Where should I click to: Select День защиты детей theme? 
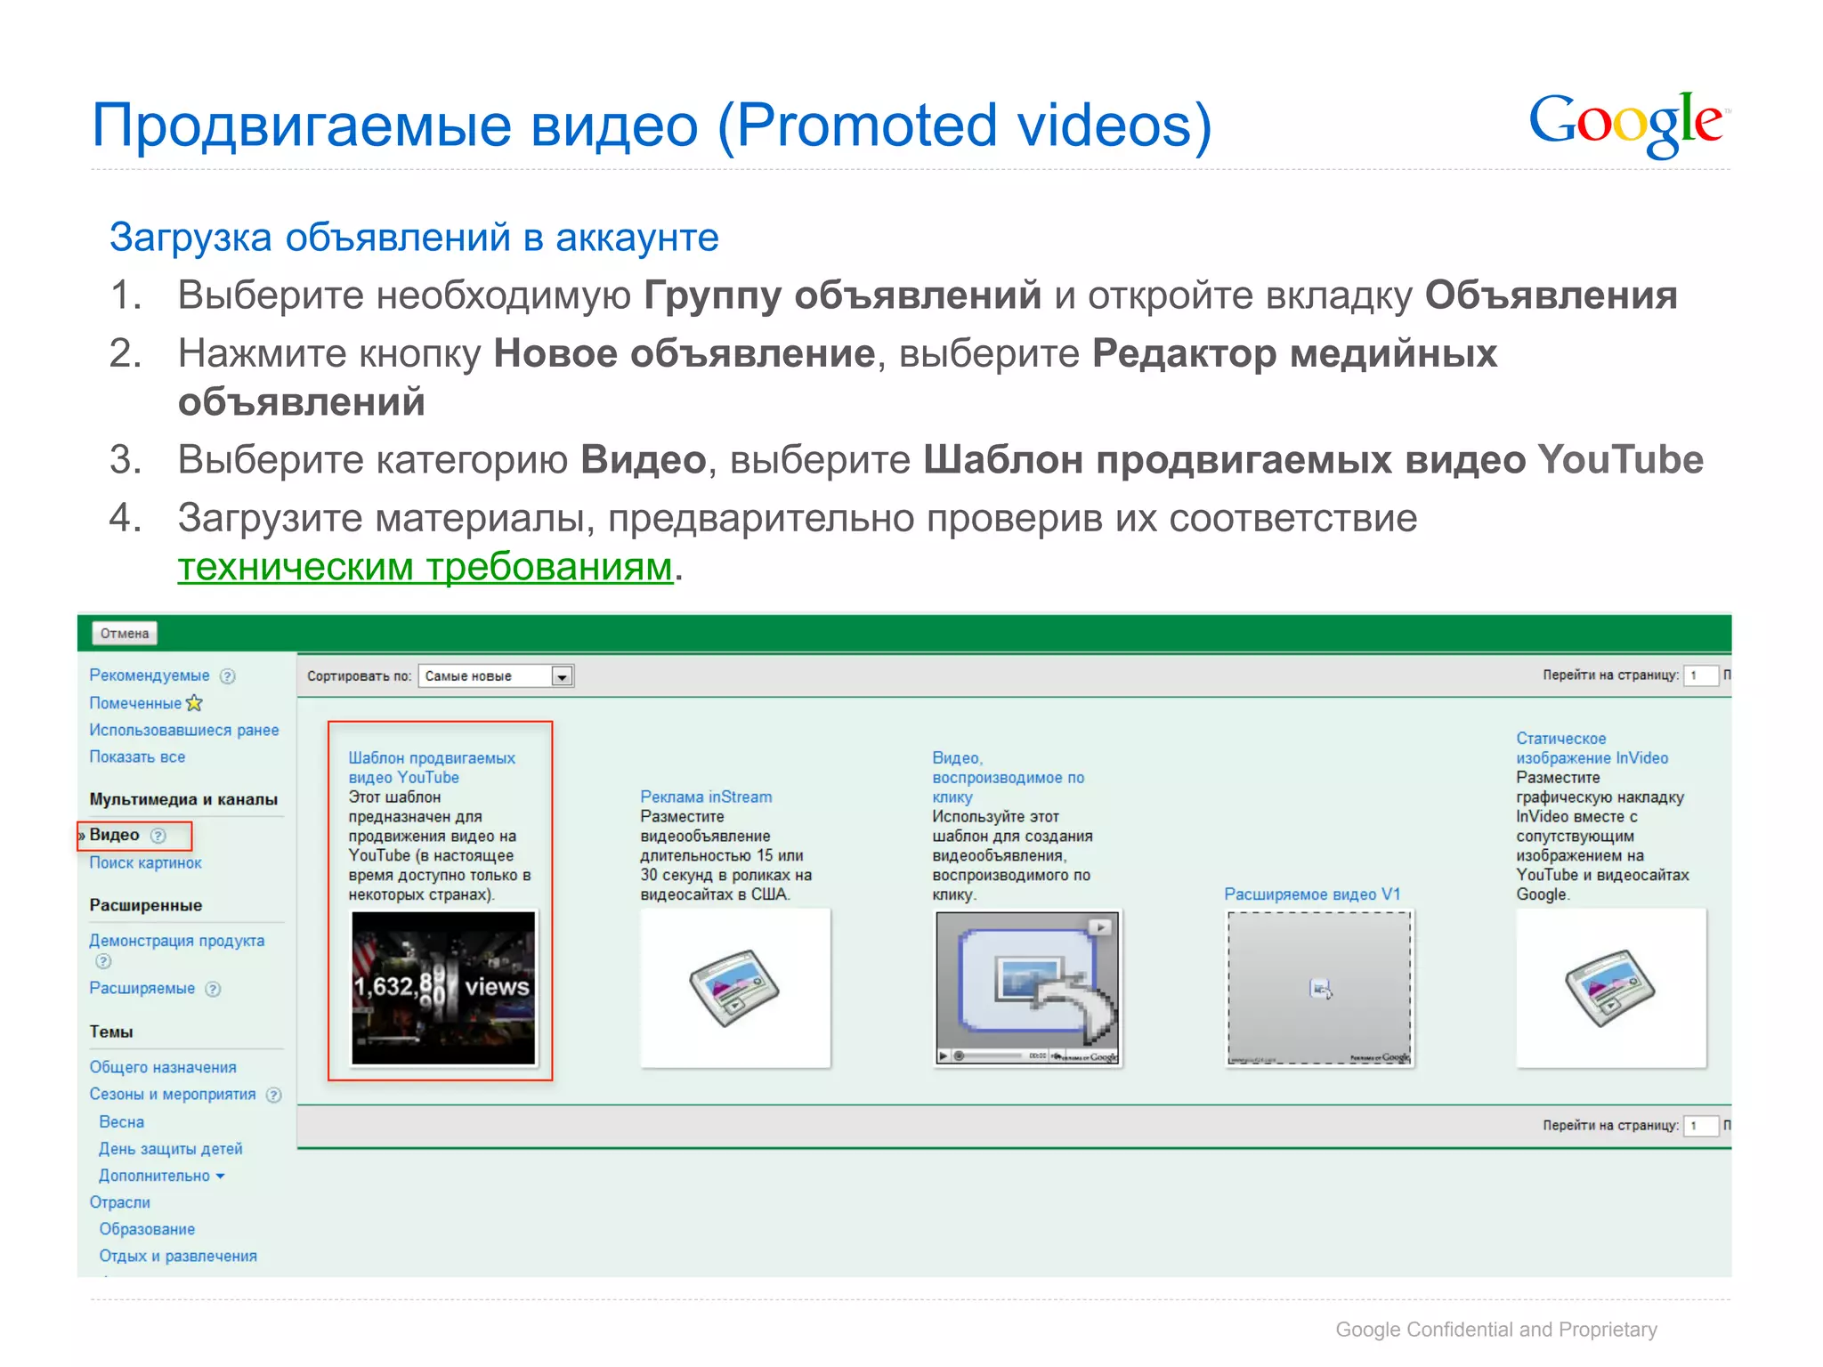pyautogui.click(x=171, y=1149)
